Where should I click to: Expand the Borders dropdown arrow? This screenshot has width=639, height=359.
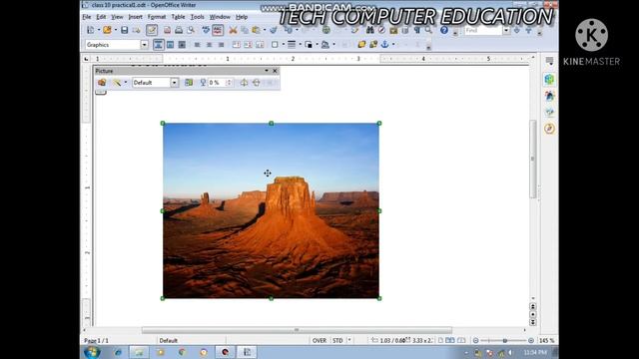pyautogui.click(x=284, y=45)
